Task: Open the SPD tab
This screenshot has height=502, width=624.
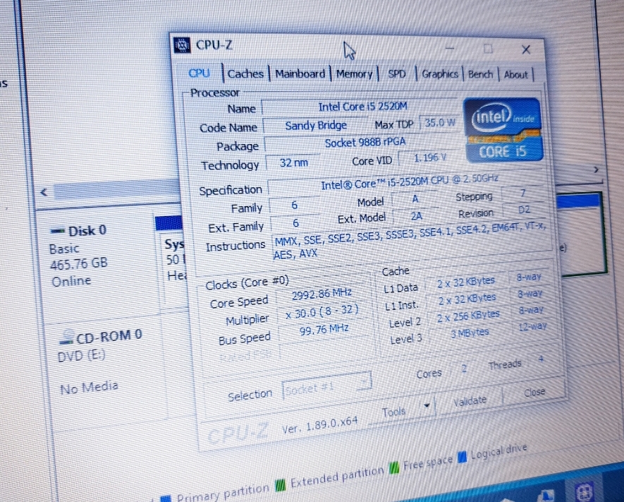Action: click(x=397, y=73)
